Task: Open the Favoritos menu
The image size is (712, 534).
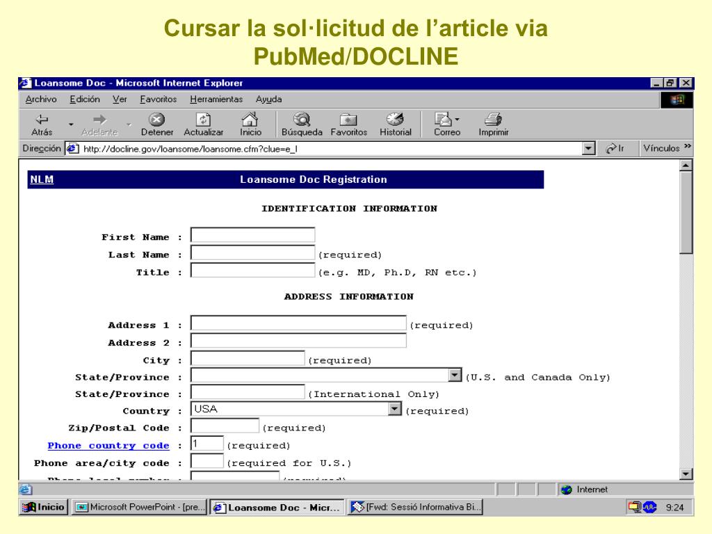Action: [x=158, y=99]
